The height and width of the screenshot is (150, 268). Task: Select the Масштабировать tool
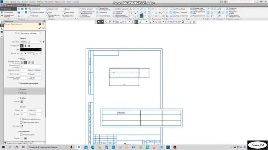click(103, 16)
